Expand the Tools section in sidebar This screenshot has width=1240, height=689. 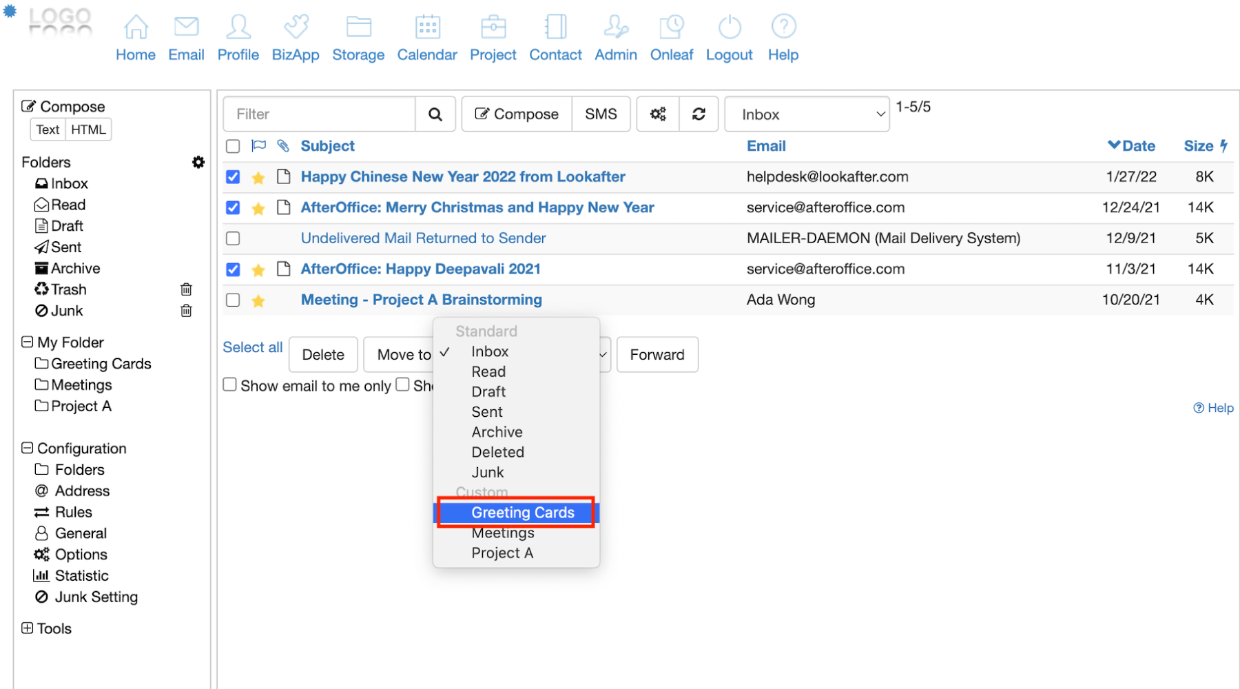(28, 628)
